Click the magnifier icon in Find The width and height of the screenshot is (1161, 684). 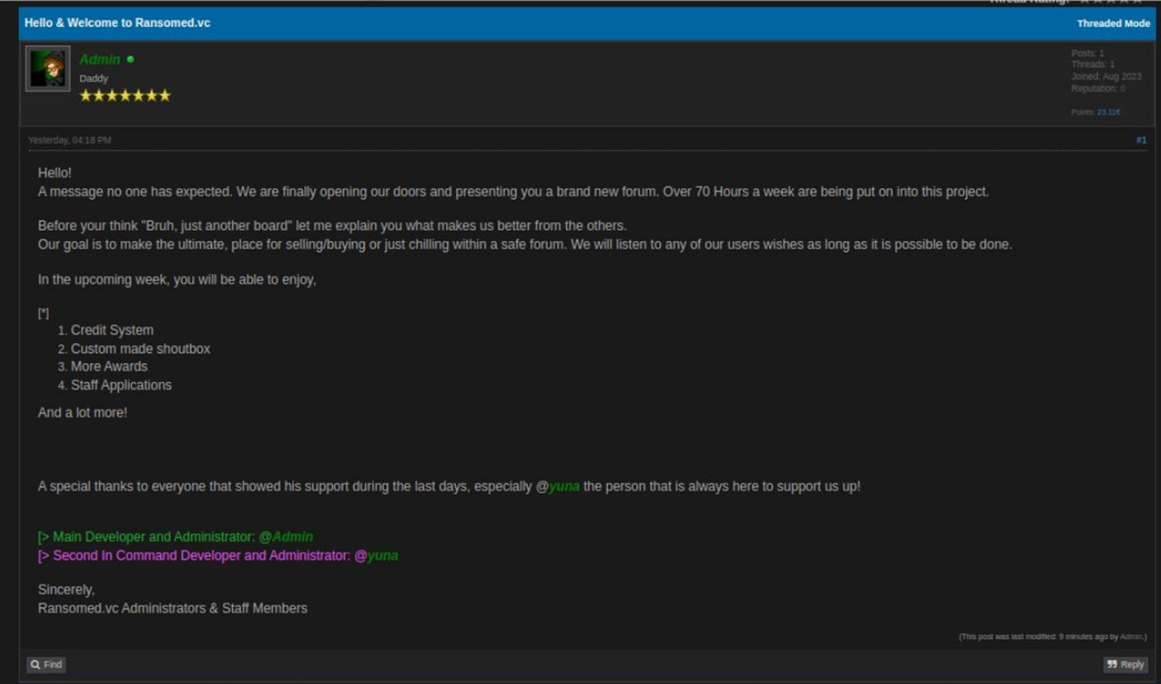[x=35, y=665]
